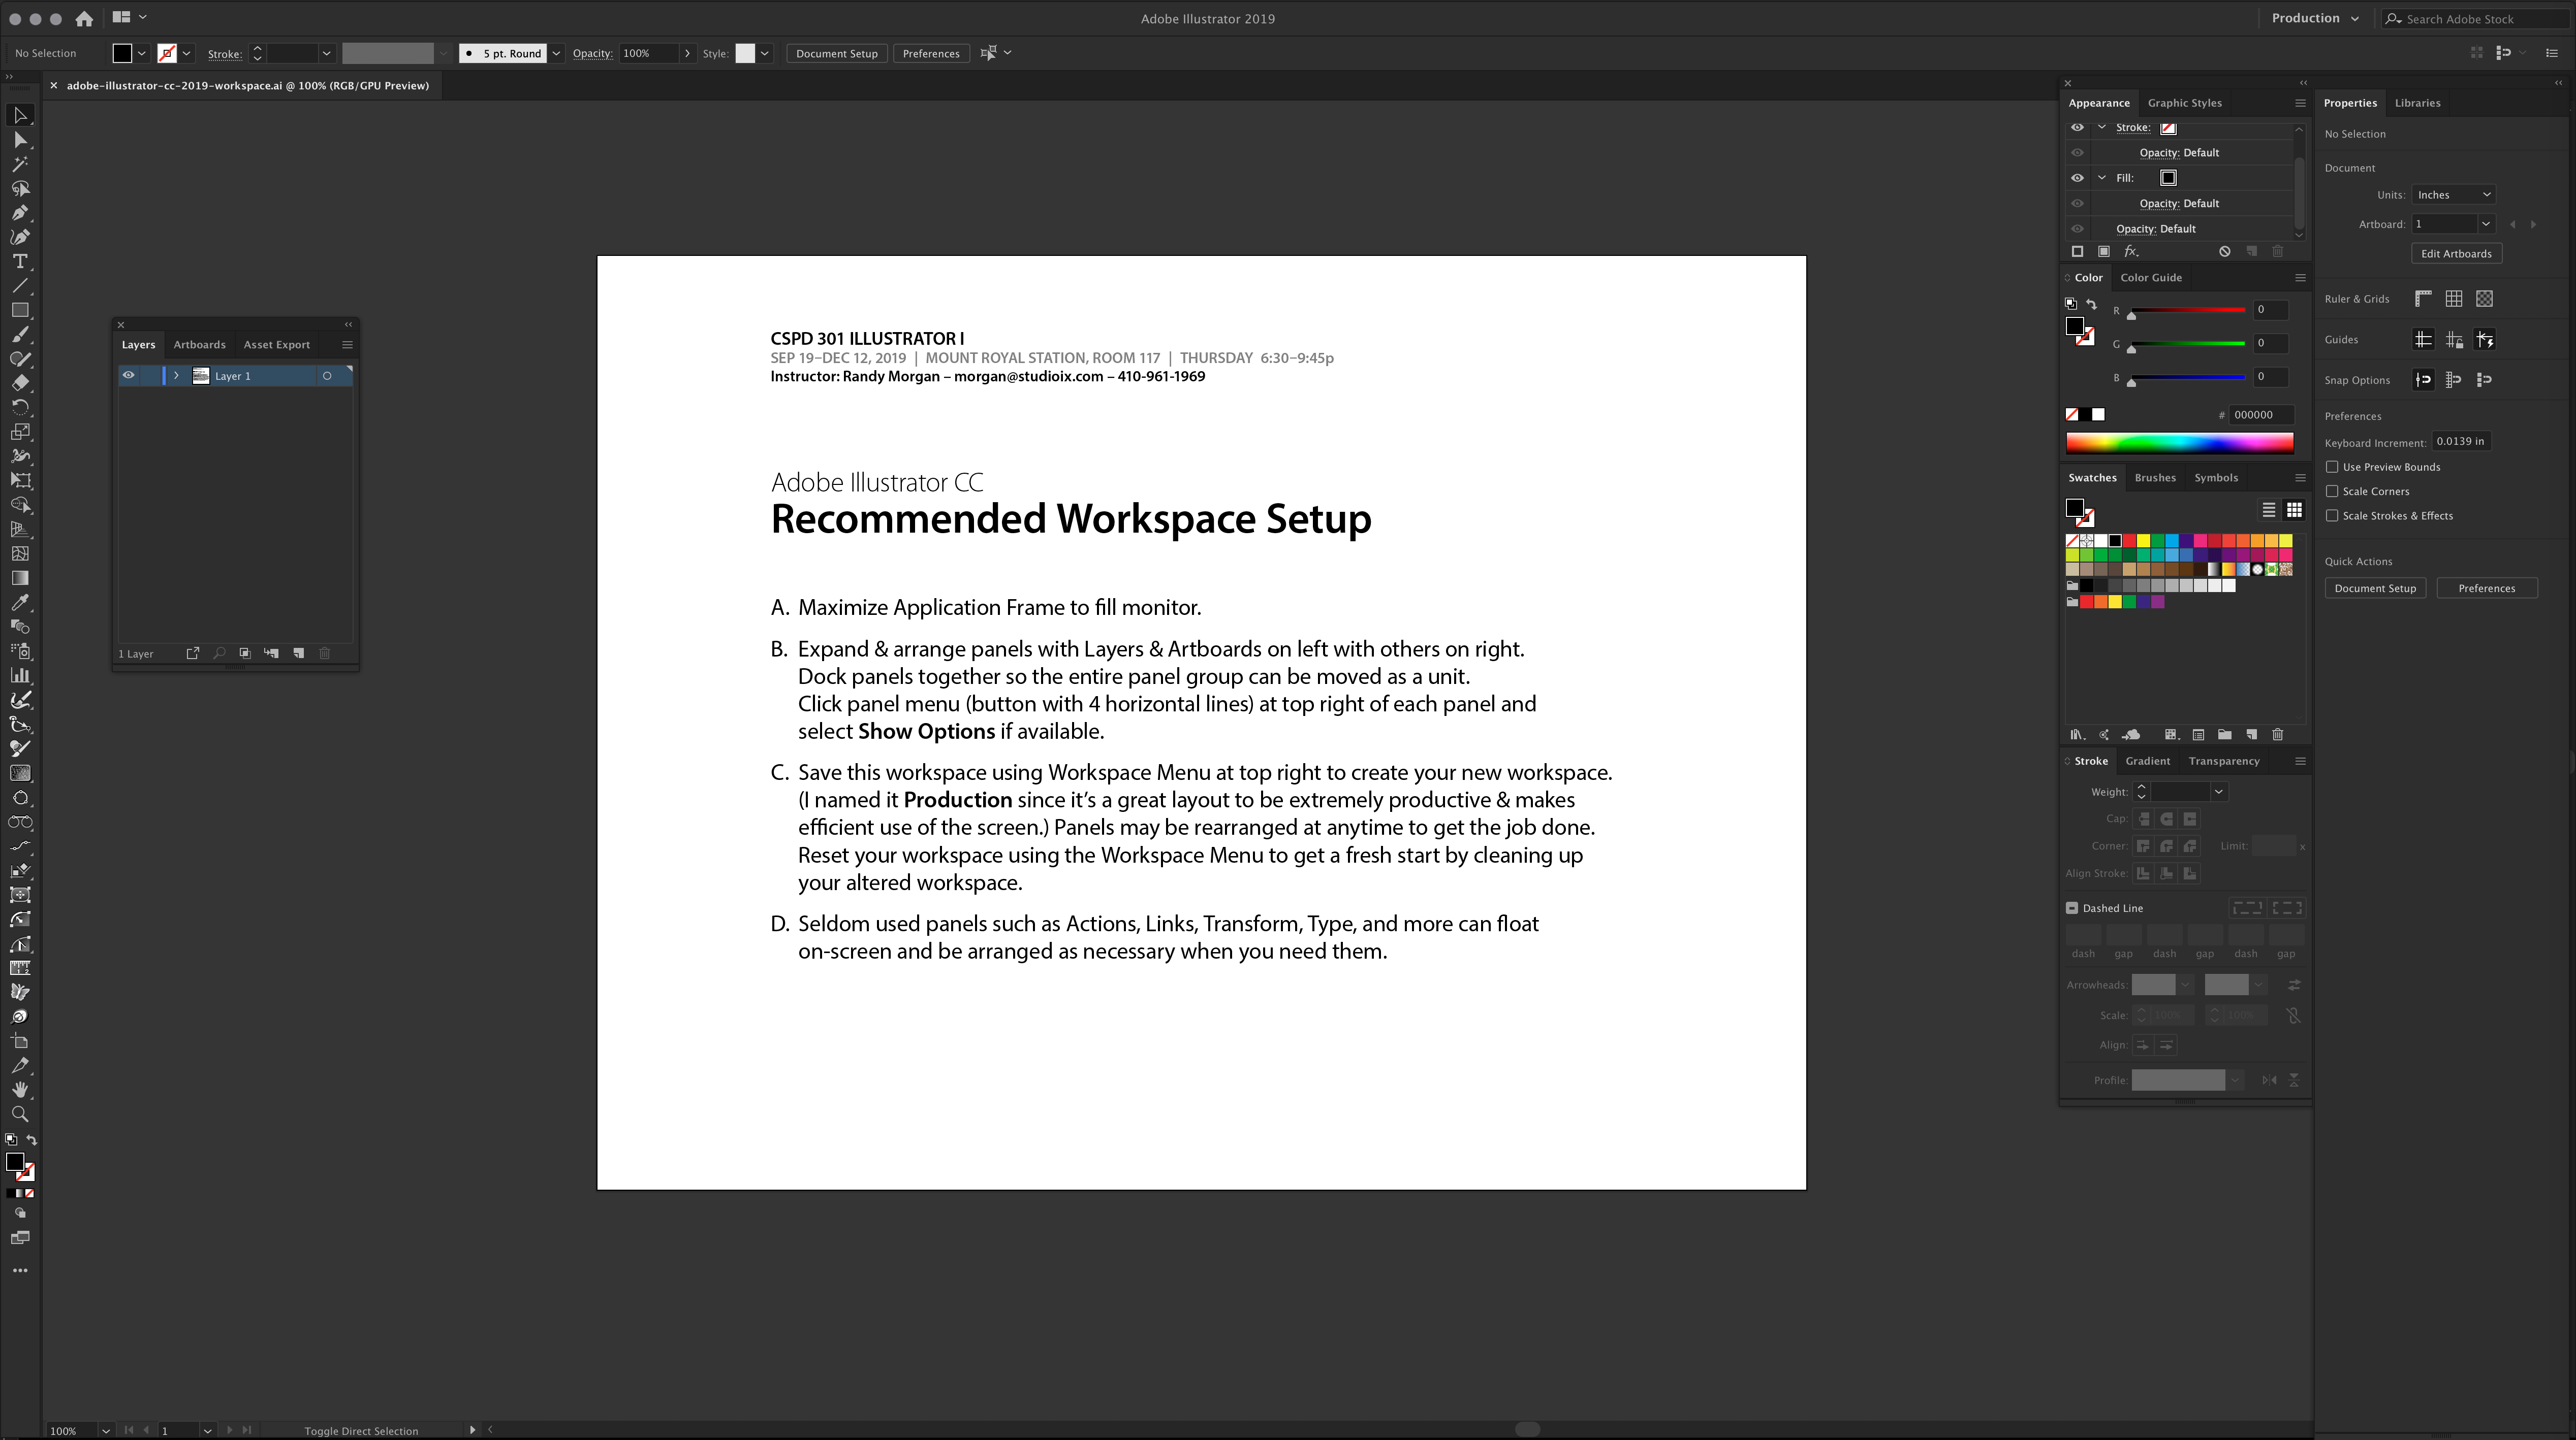The image size is (2576, 1440).
Task: Switch to the Gradient tab
Action: point(2148,762)
